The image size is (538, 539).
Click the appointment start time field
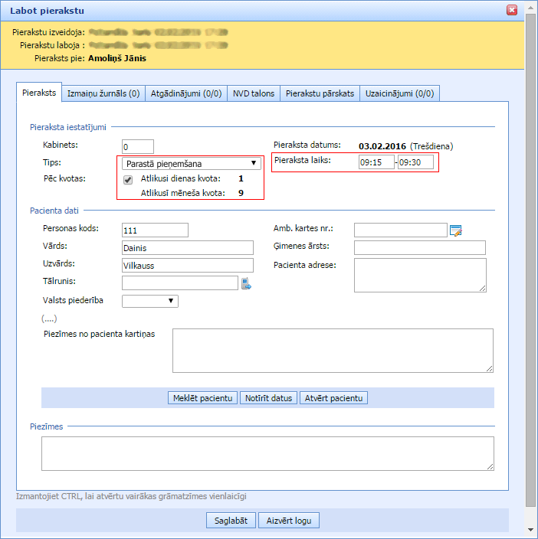pos(376,162)
